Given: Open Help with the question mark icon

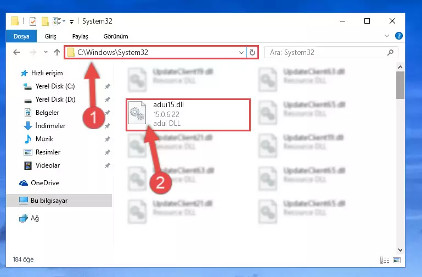Looking at the screenshot, I should pos(398,36).
